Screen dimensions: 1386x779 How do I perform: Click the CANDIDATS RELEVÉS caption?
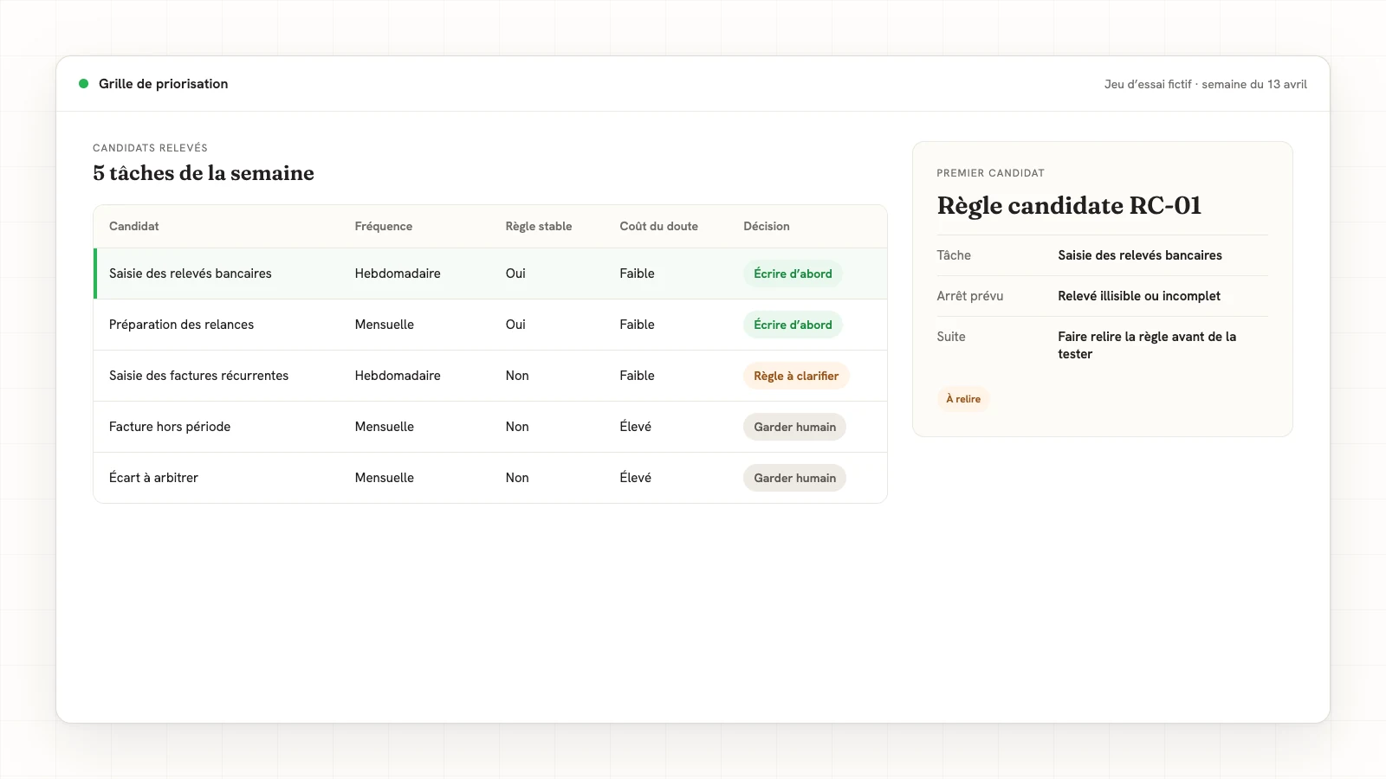pyautogui.click(x=151, y=148)
